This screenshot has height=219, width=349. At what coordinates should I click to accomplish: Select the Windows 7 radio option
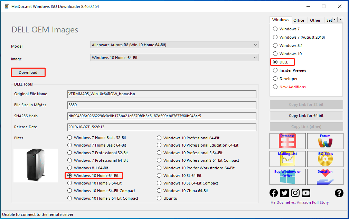coord(286,29)
